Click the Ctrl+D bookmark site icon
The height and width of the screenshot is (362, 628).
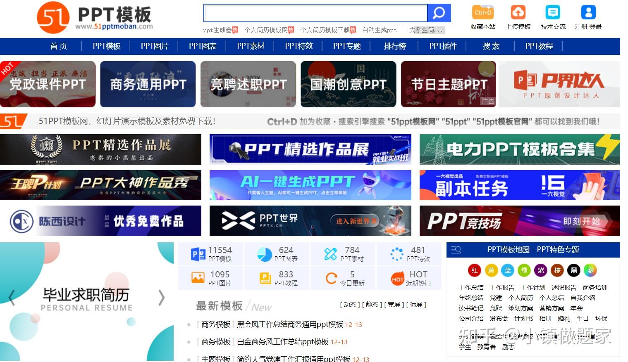tap(483, 12)
